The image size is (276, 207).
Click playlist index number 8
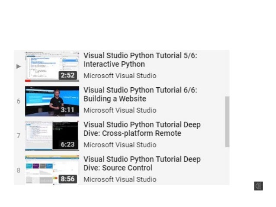[x=19, y=170]
